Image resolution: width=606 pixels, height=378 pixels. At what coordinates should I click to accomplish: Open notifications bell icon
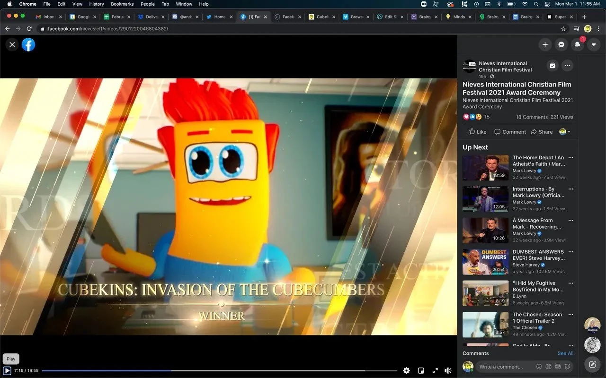[578, 44]
